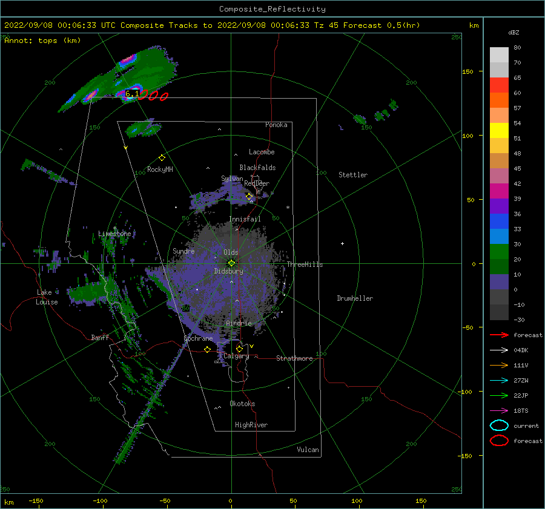Click the orange 111V arrow in legend
Screen dimensions: 545x509
point(499,365)
